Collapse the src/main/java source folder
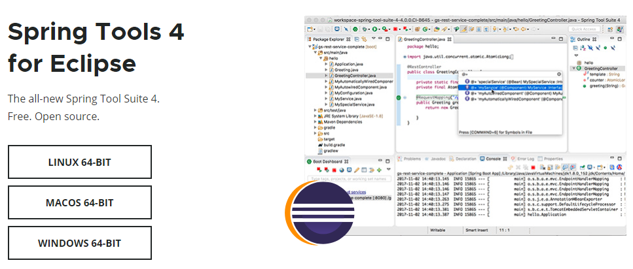 pyautogui.click(x=316, y=53)
